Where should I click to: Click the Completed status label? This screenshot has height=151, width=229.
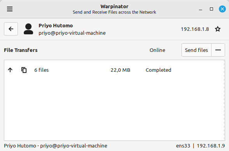(158, 70)
